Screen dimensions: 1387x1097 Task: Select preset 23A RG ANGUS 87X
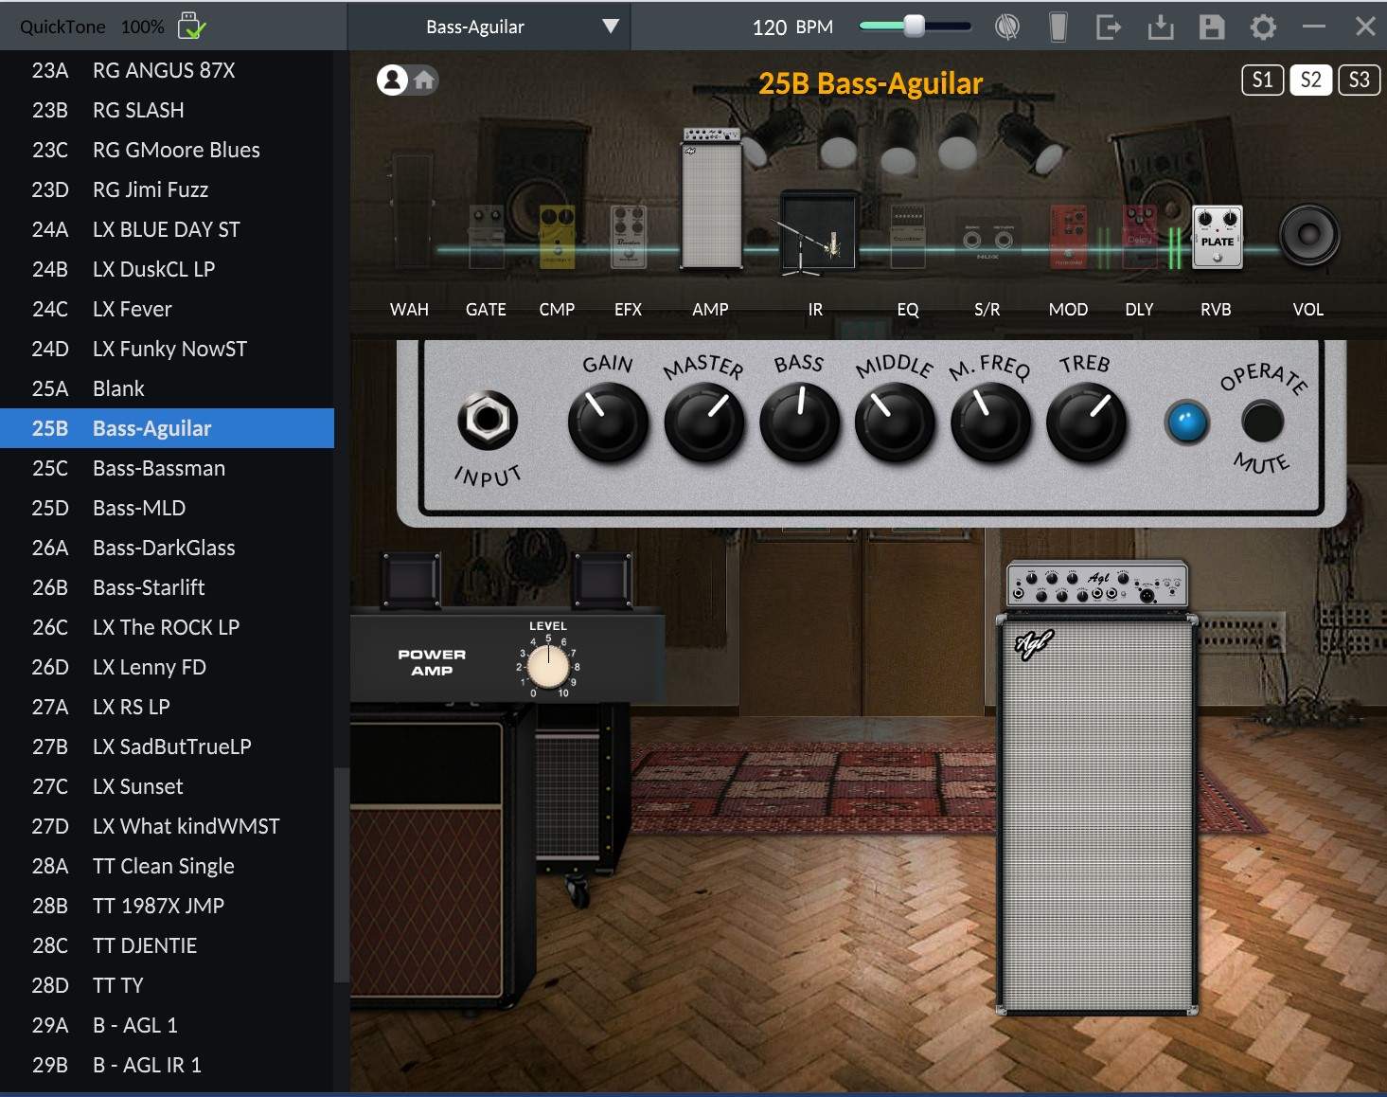(167, 70)
